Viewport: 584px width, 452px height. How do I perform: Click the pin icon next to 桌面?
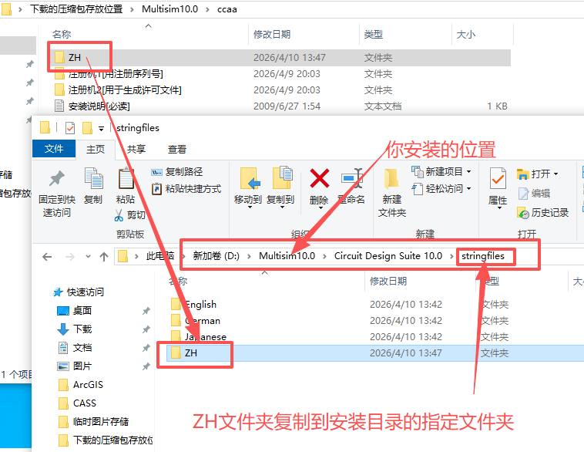(x=146, y=311)
